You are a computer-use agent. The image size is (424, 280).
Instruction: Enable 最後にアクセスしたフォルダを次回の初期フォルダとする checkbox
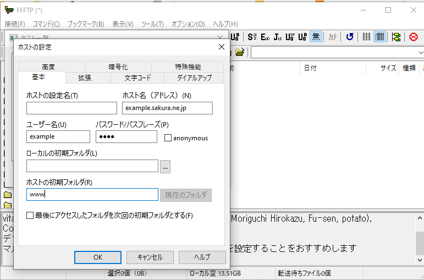click(x=30, y=216)
